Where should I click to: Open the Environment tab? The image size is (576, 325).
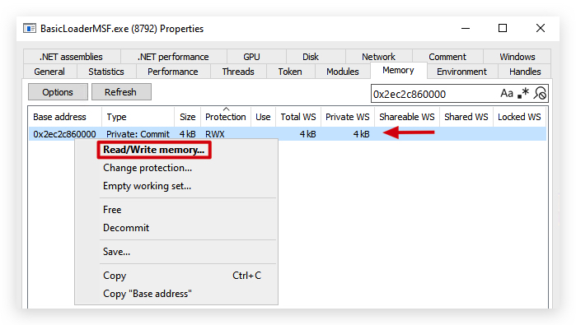point(461,72)
